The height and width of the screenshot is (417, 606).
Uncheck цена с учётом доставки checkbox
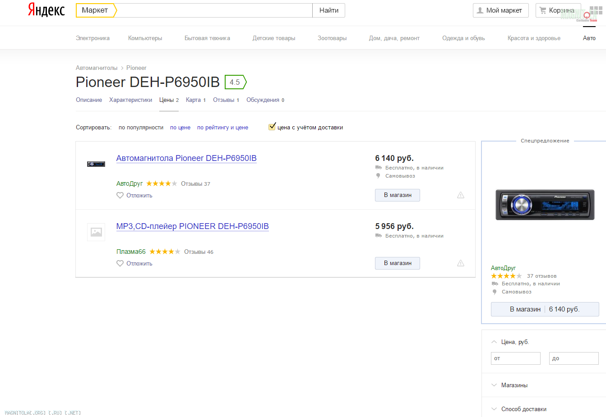[x=272, y=127]
